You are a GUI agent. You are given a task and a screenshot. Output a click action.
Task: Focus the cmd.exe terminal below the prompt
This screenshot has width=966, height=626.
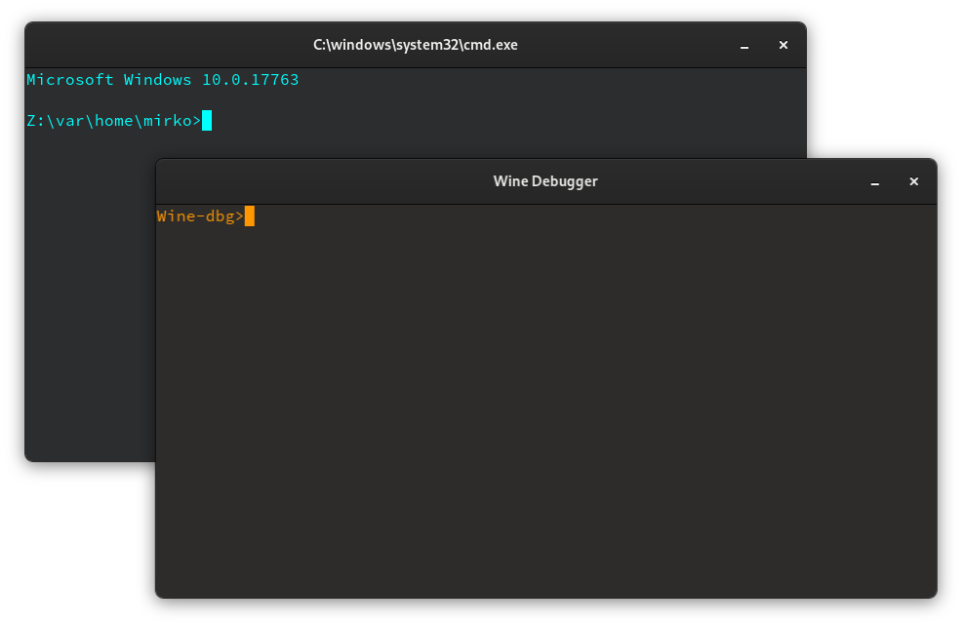point(88,293)
